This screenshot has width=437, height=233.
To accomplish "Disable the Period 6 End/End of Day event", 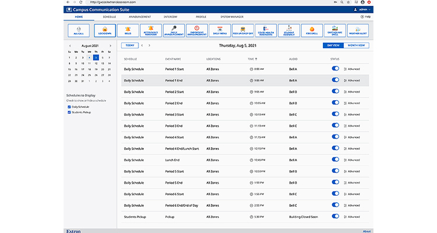I will pos(335,205).
